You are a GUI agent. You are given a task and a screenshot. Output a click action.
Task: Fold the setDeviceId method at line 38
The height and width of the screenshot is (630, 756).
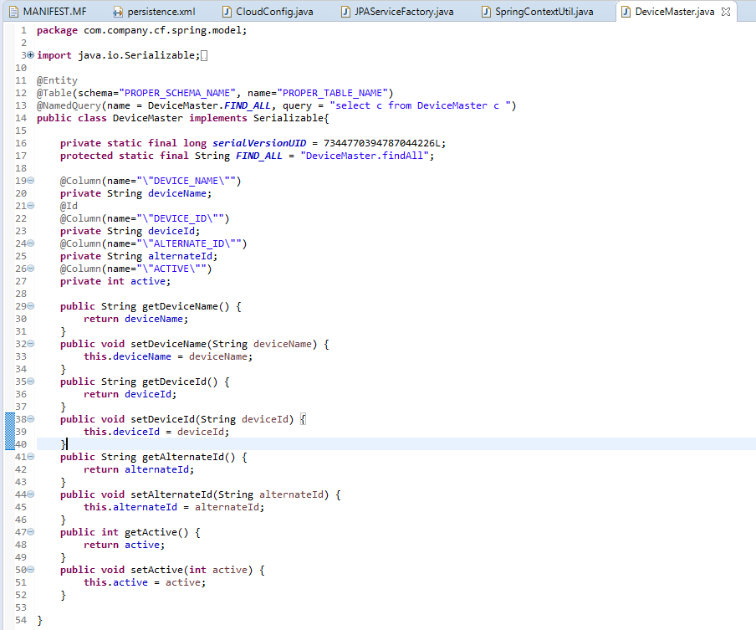31,419
